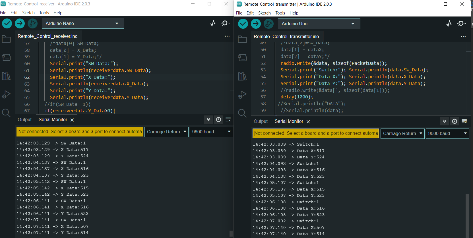The image size is (473, 238).
Task: Start Debugging in transmitter window
Action: 268,24
